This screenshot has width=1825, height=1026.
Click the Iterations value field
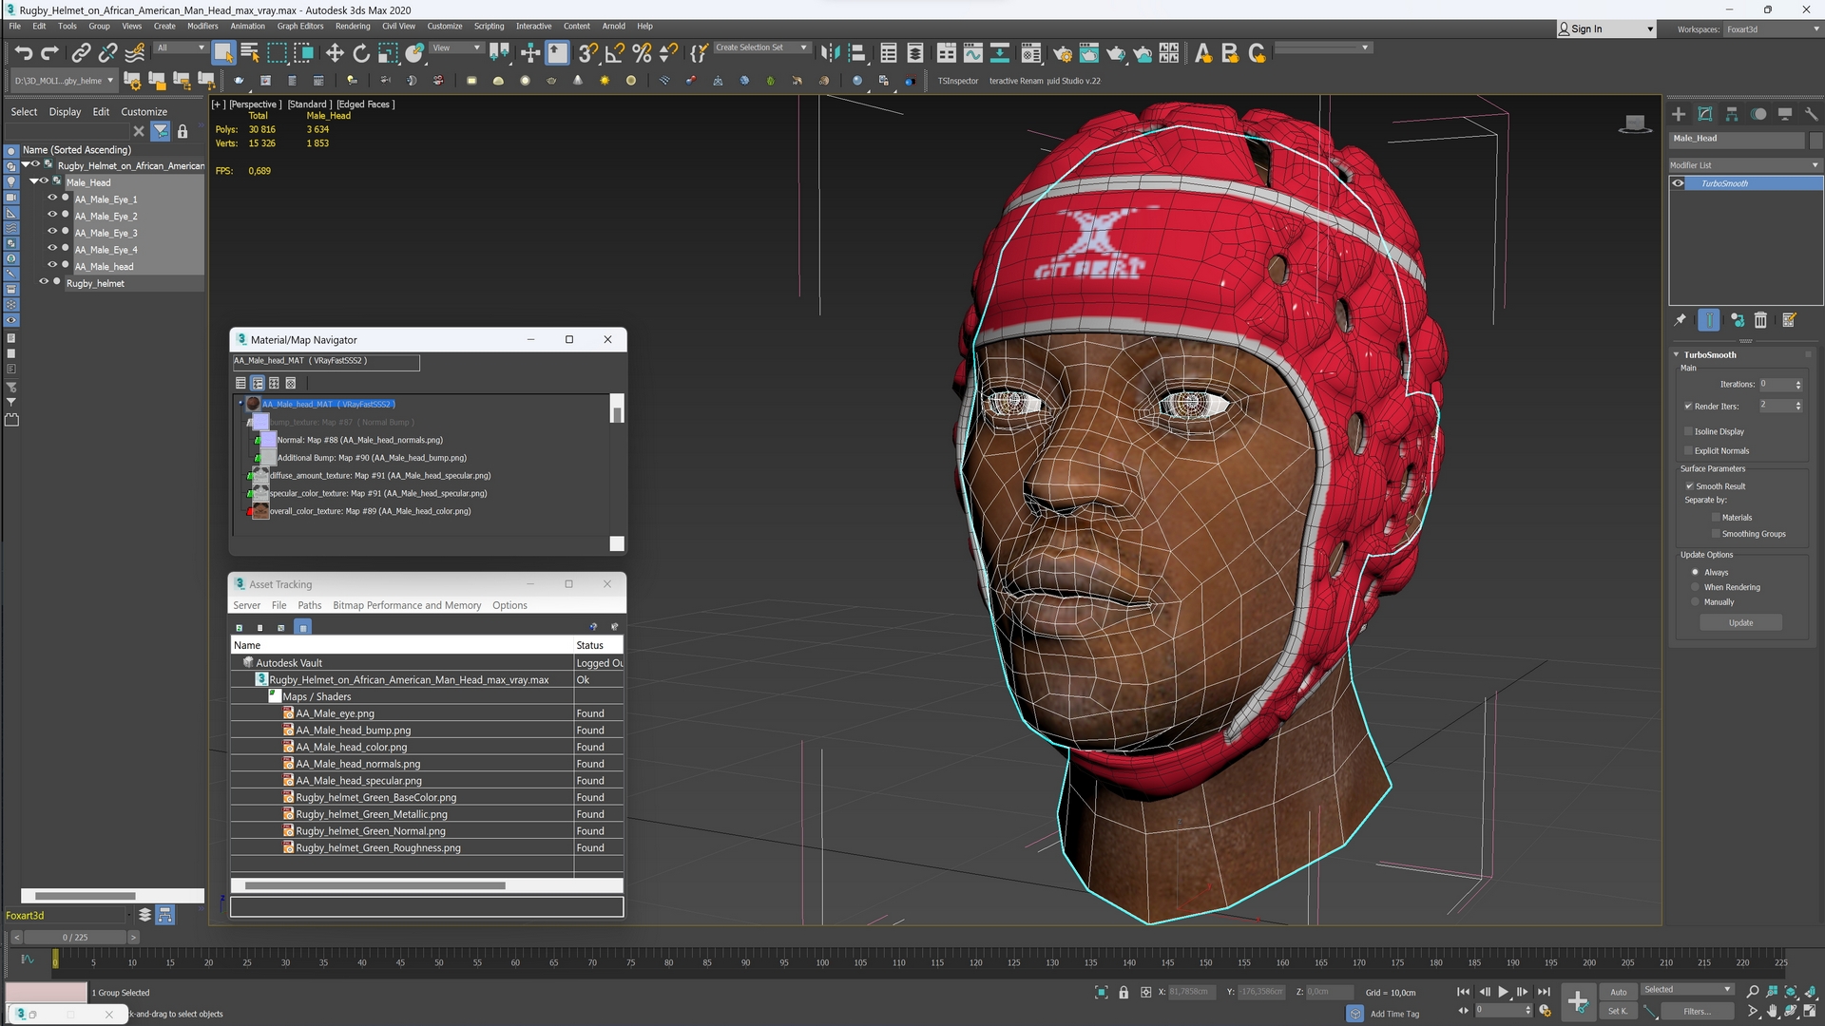(1775, 385)
